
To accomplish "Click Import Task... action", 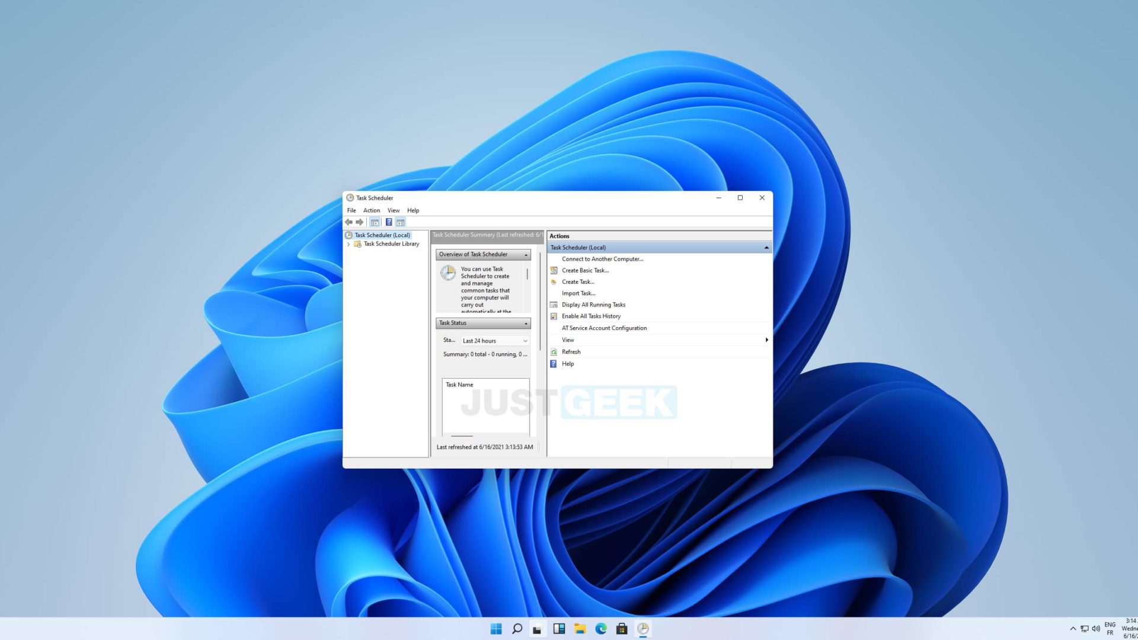I will [578, 293].
